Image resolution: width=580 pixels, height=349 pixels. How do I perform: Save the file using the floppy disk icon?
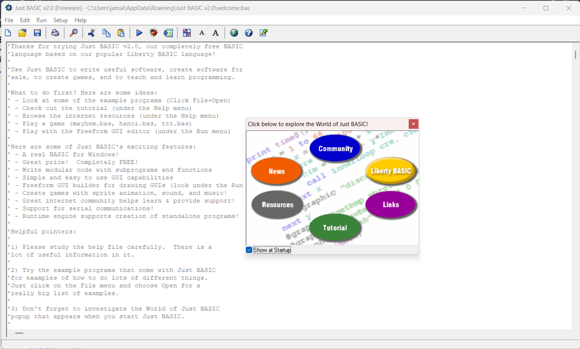pos(37,33)
